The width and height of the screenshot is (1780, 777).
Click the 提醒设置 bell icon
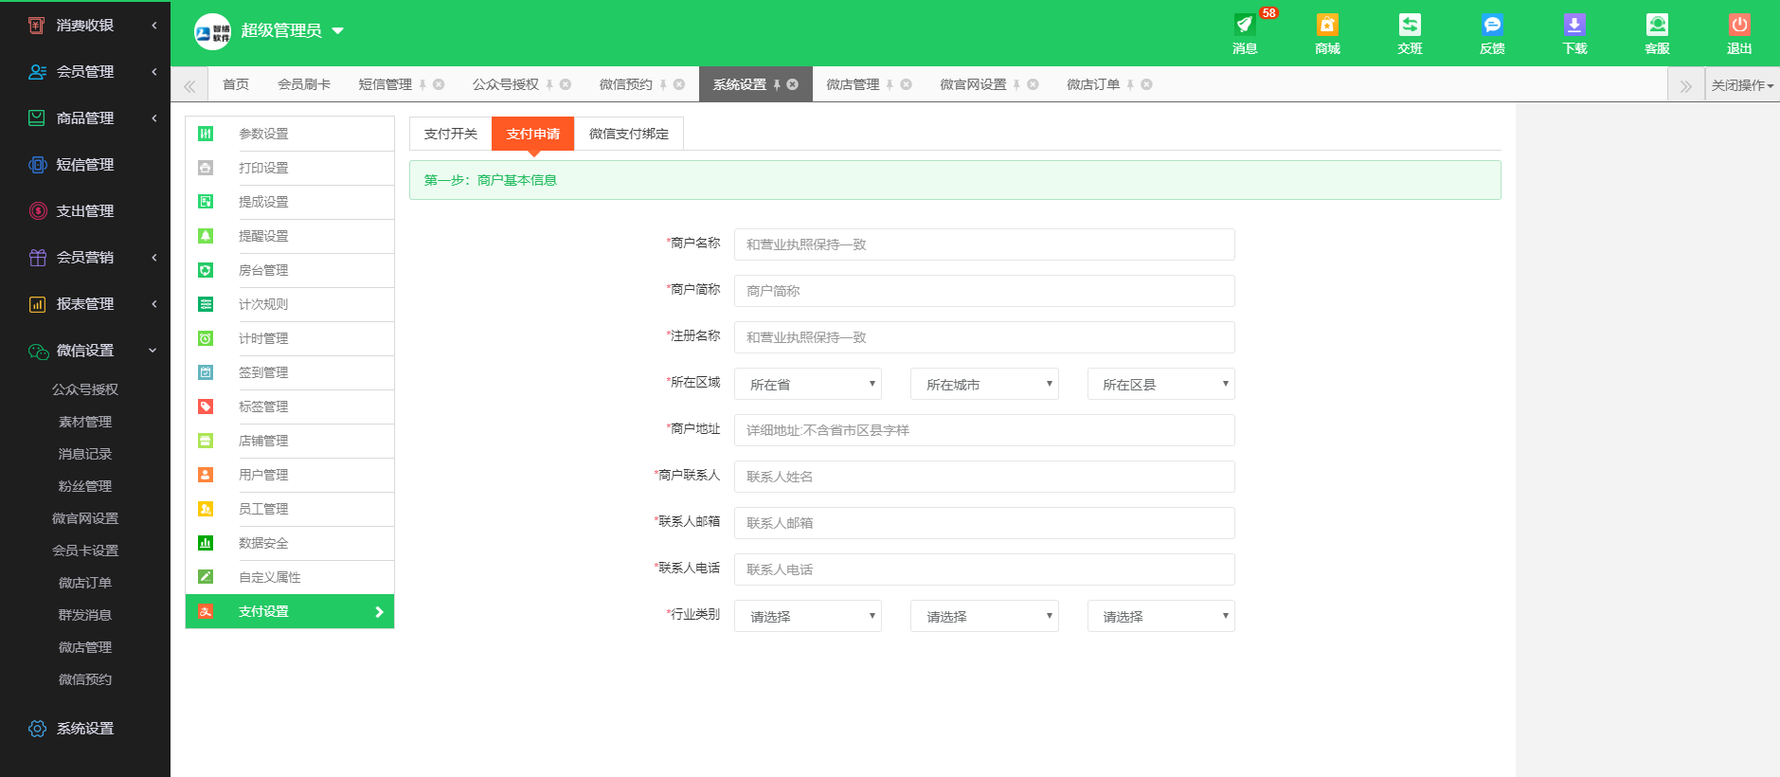point(206,236)
